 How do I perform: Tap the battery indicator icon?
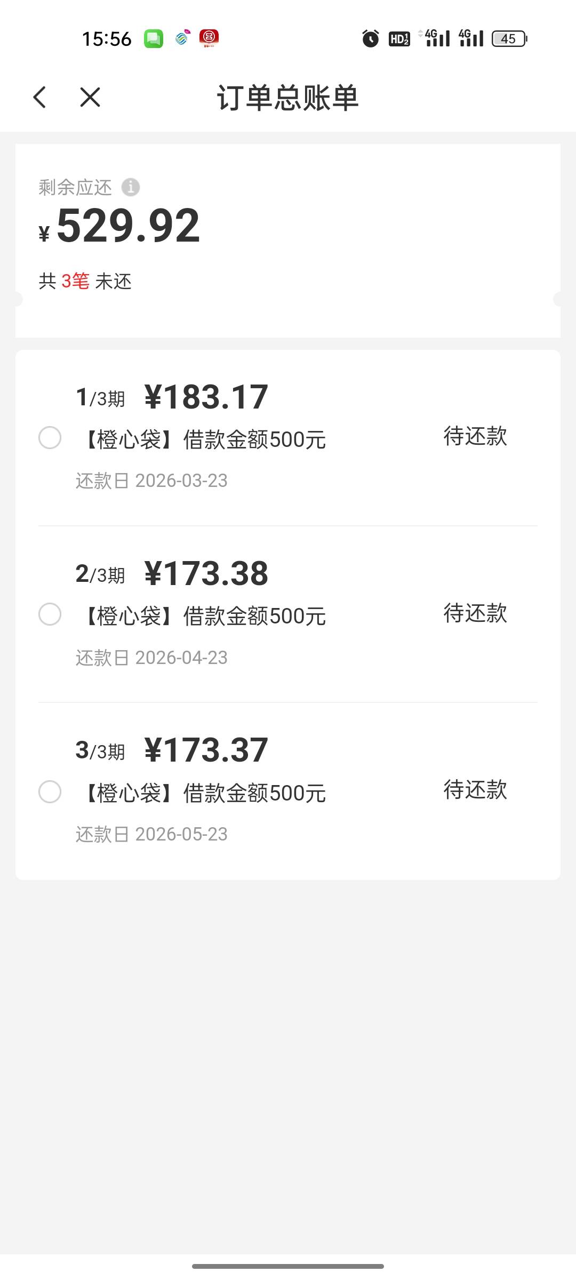(509, 38)
